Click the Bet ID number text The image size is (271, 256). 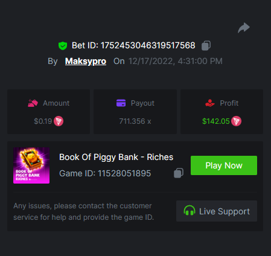(x=148, y=45)
